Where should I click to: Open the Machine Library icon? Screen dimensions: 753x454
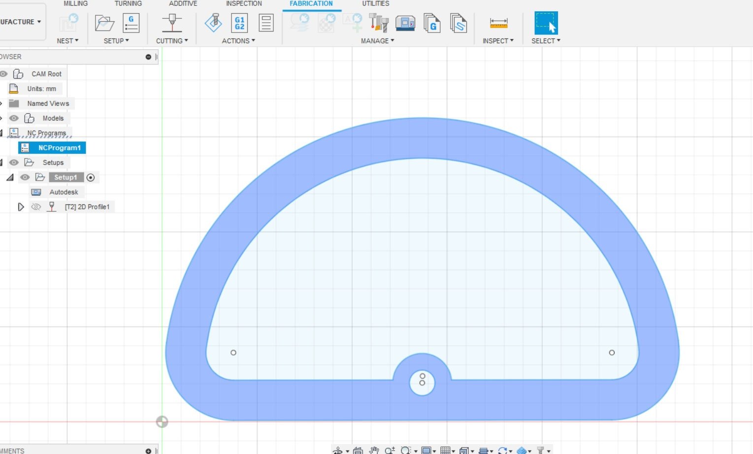point(405,23)
